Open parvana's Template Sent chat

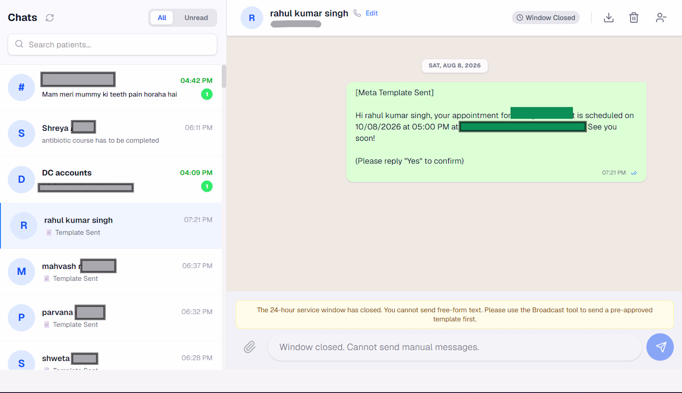[111, 318]
